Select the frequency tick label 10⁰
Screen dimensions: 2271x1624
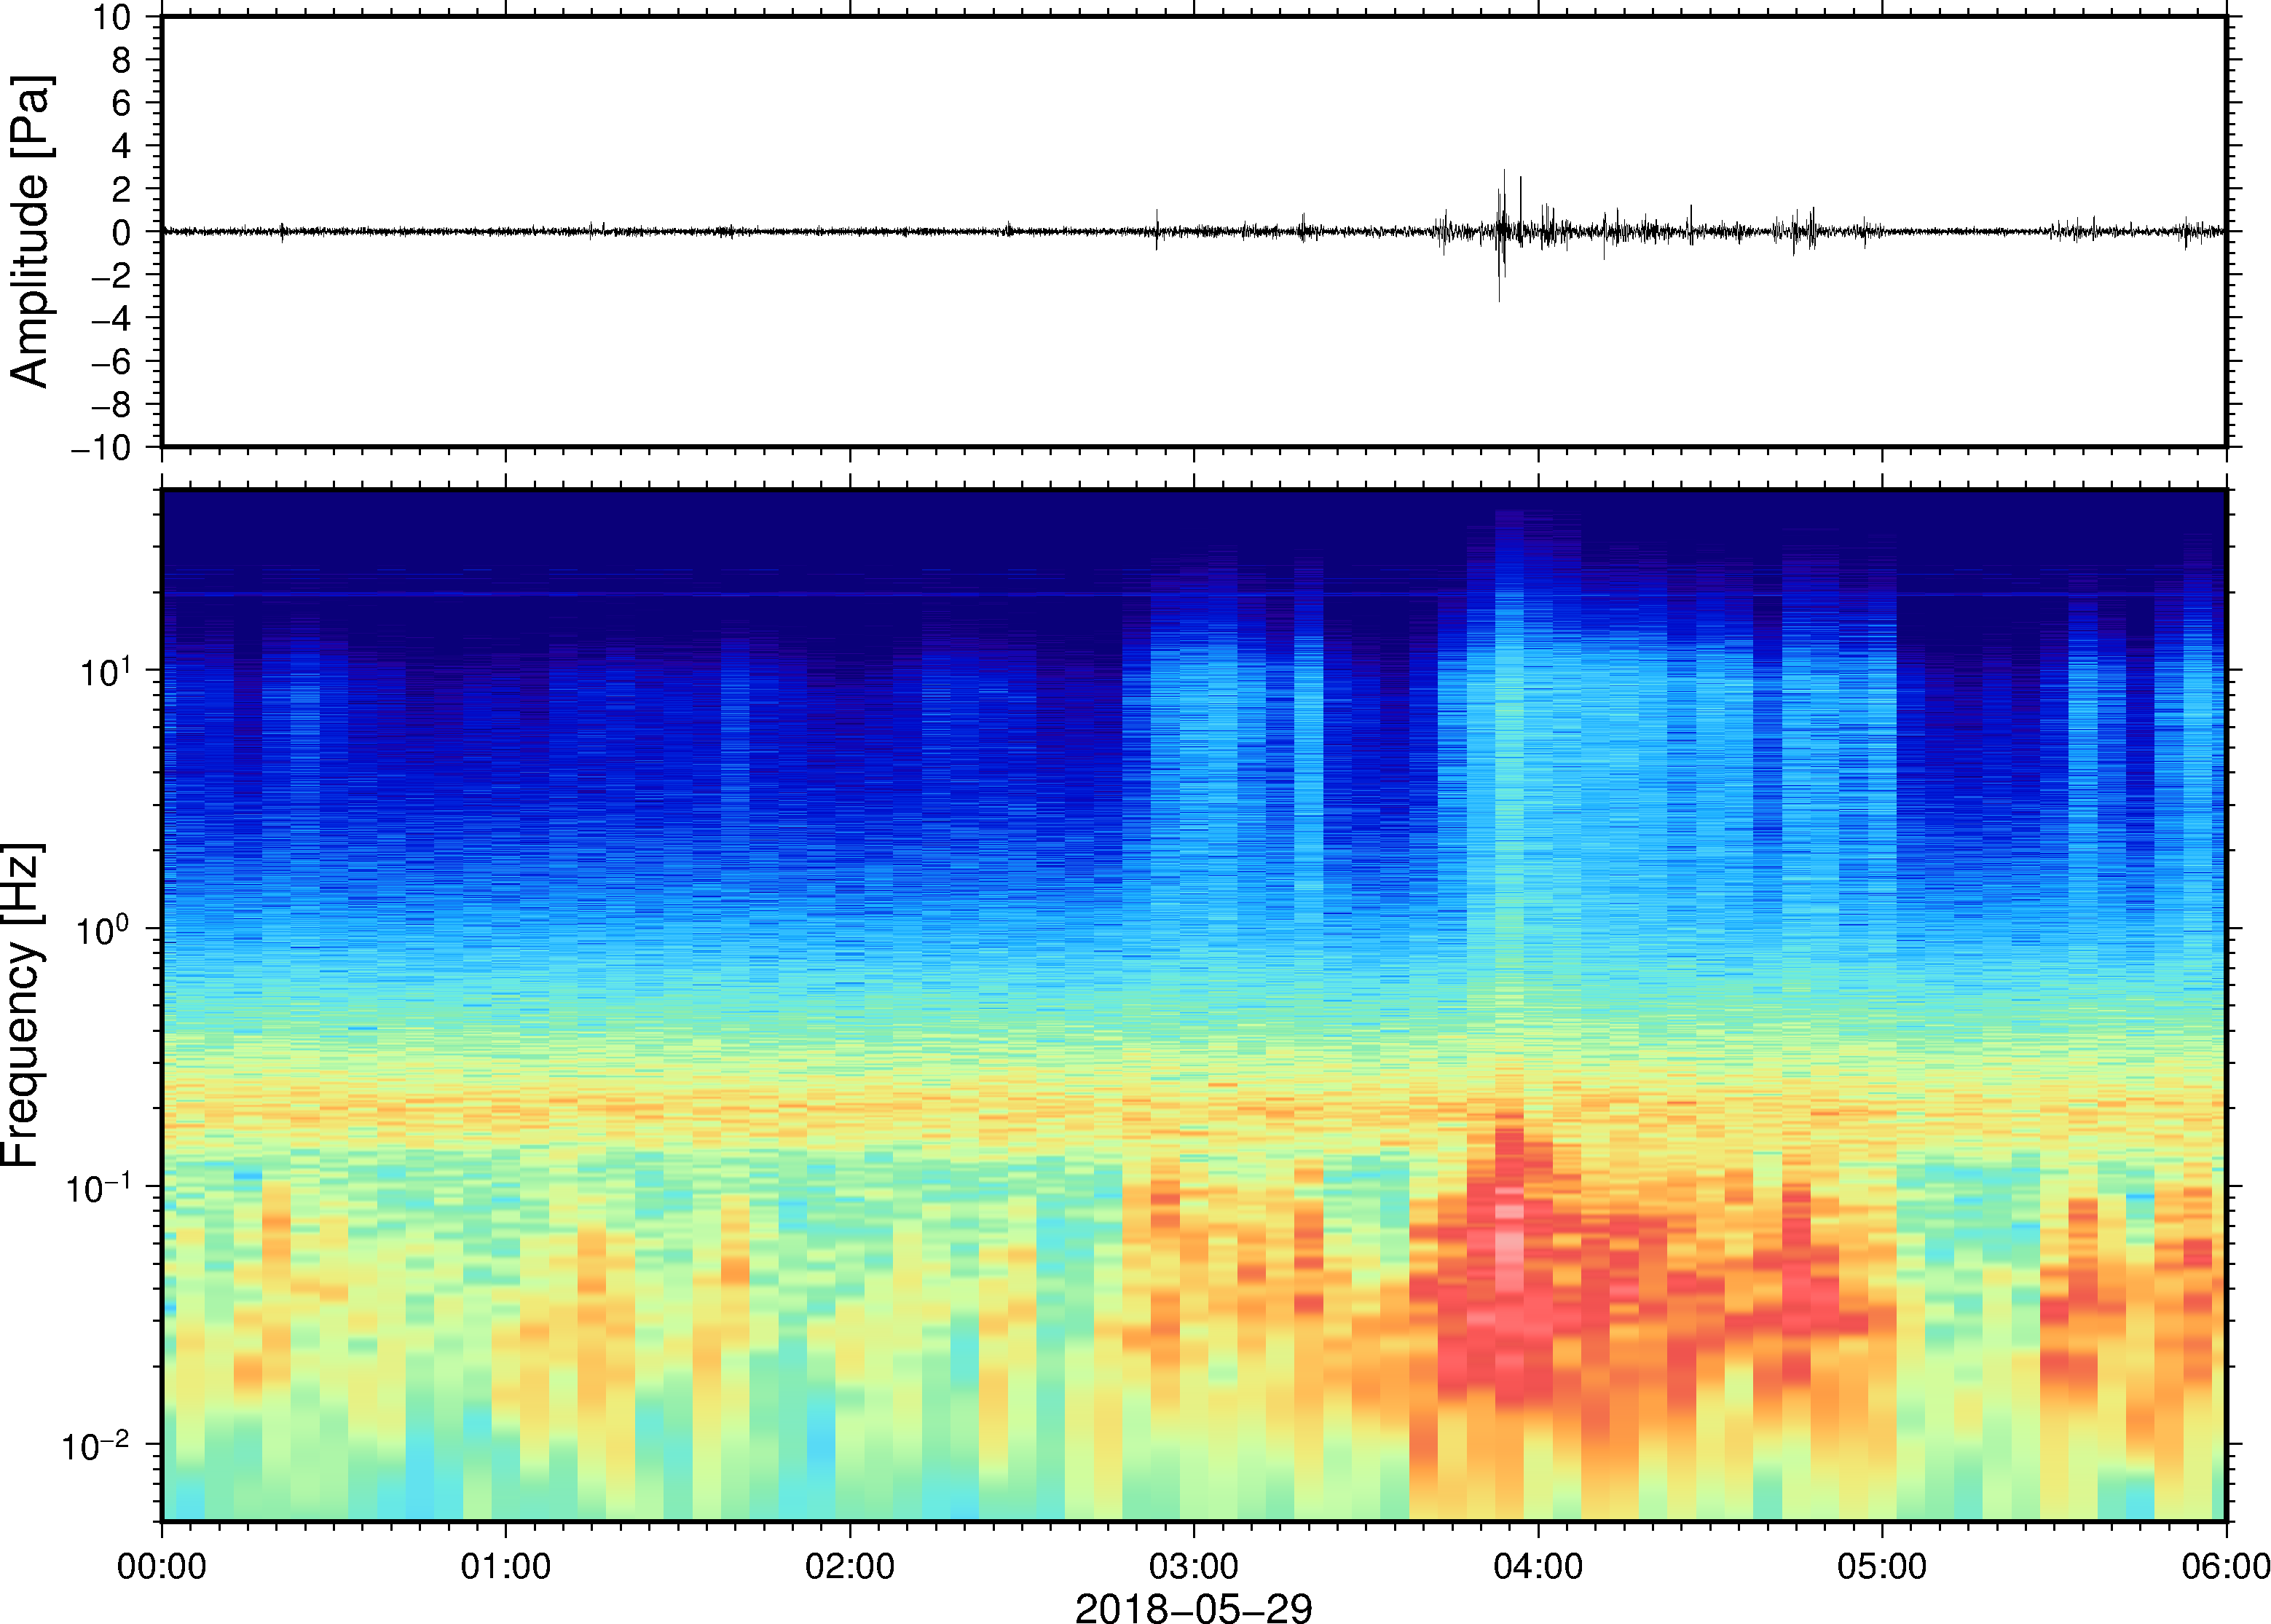(104, 929)
